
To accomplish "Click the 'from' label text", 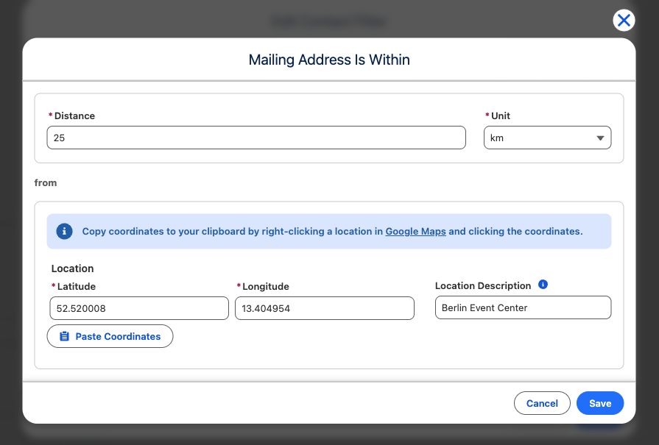I will pos(46,183).
